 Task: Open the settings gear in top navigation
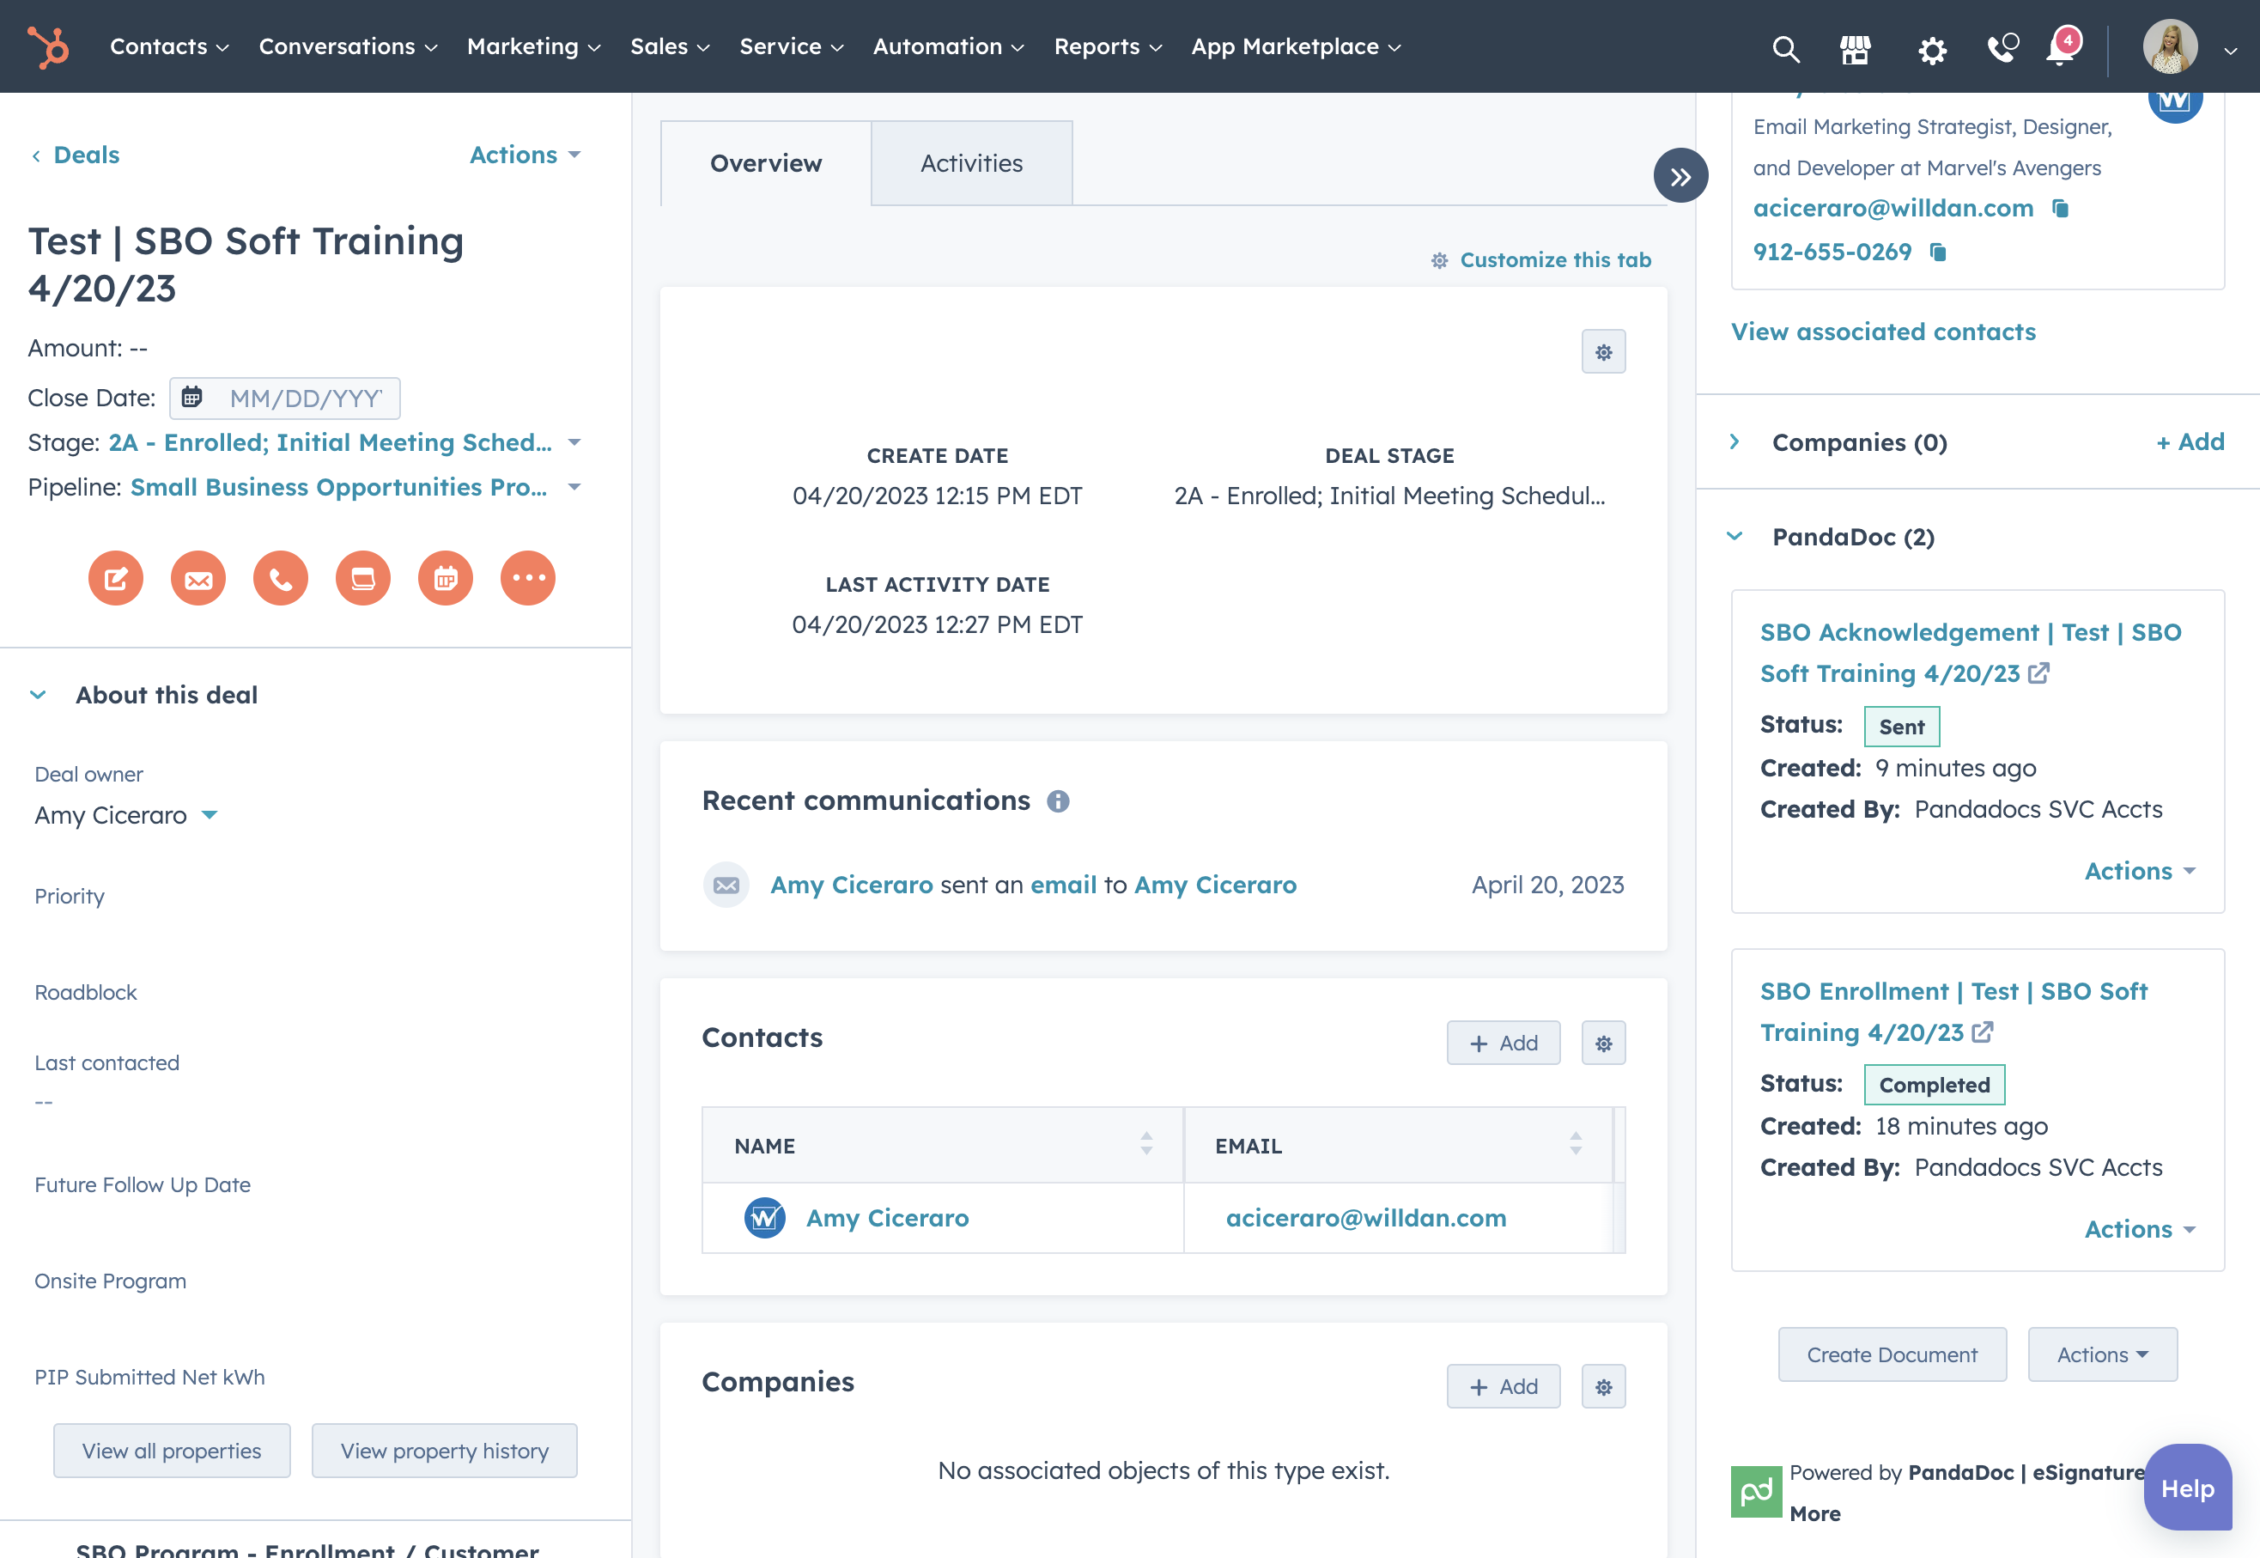tap(1932, 49)
